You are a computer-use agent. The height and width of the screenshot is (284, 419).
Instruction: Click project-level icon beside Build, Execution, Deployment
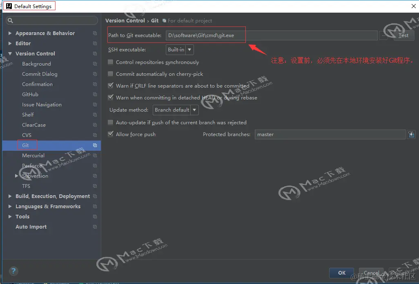pyautogui.click(x=95, y=196)
